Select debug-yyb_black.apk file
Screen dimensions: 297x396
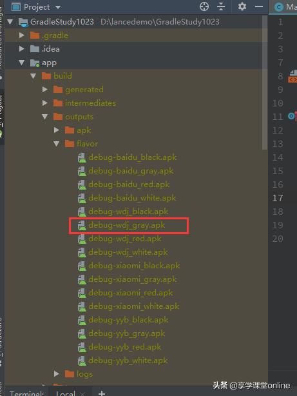(123, 320)
